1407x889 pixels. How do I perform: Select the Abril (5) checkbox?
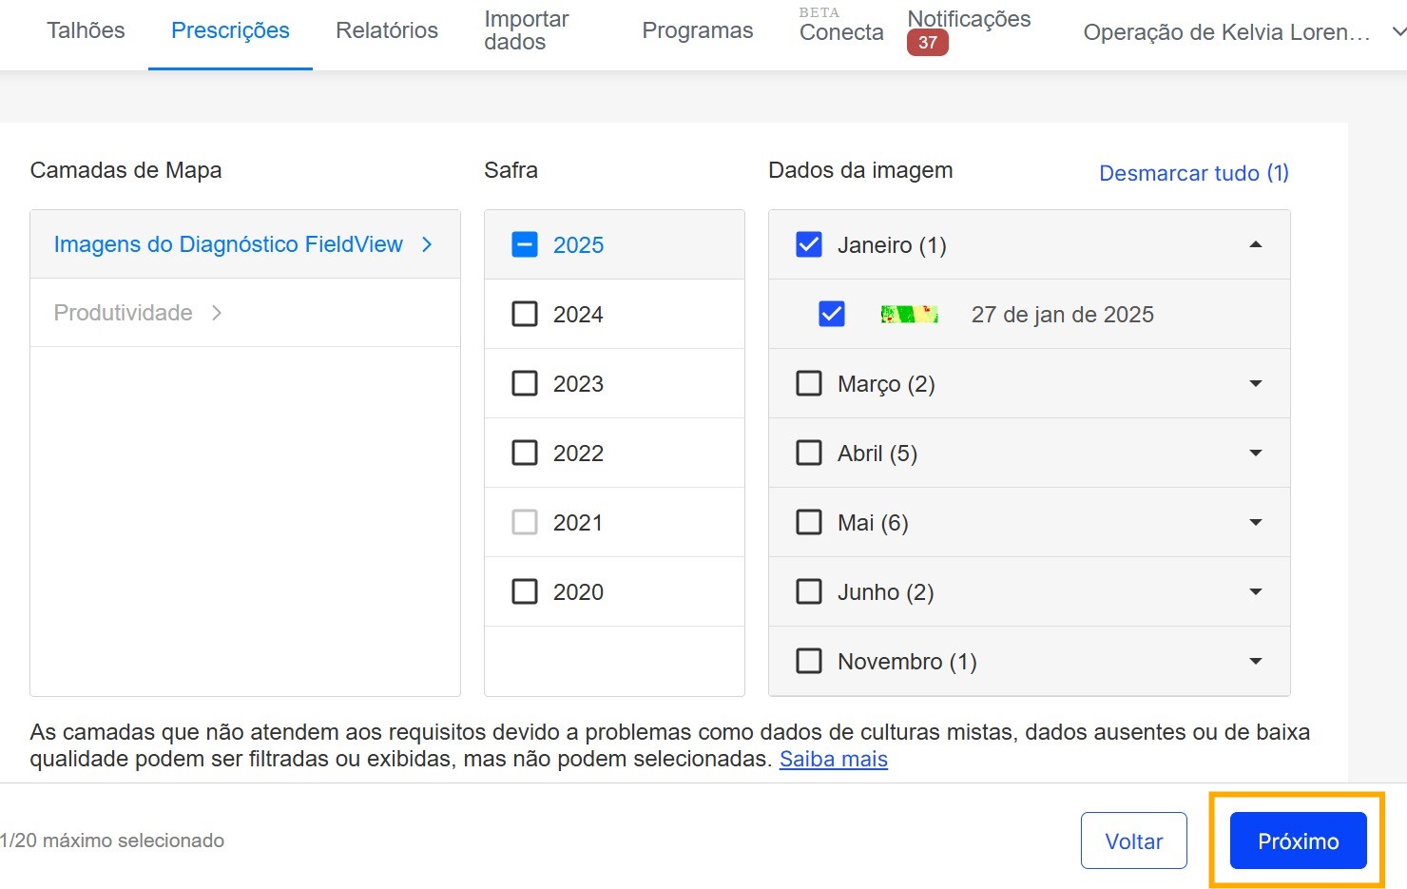coord(809,454)
